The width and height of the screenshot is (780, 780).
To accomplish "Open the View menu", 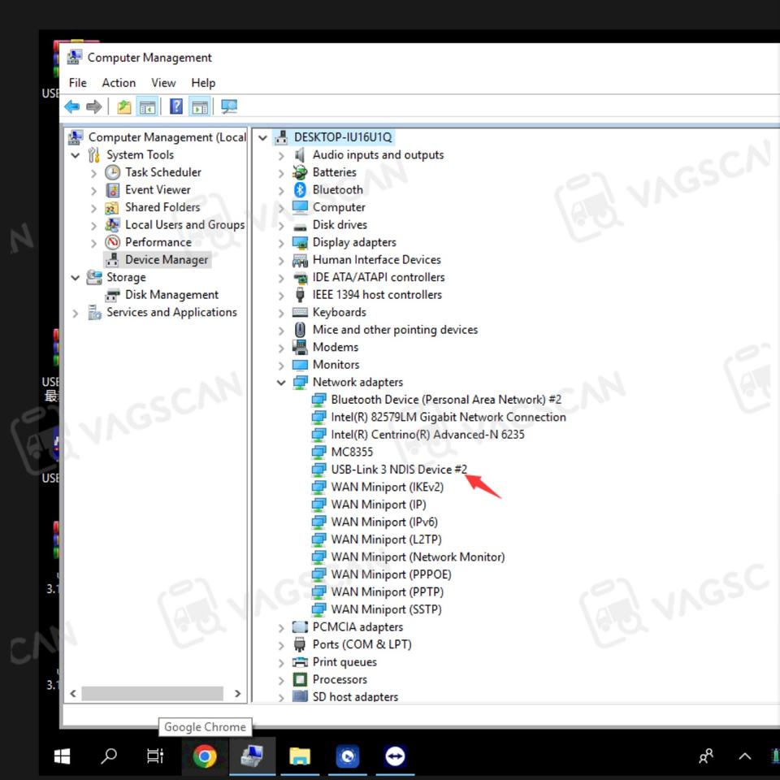I will [163, 83].
